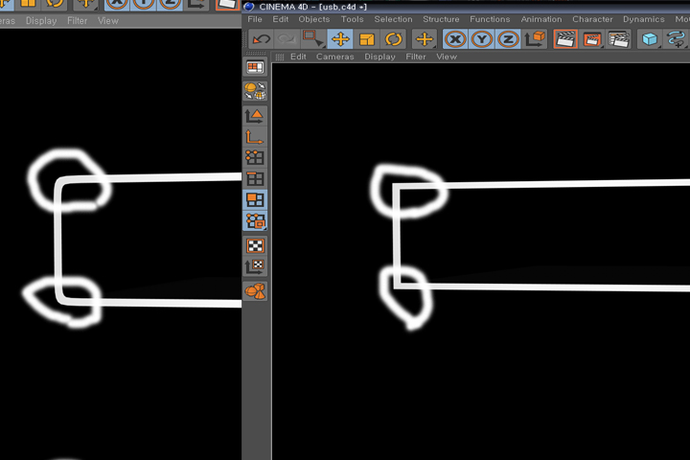
Task: Enable the Model tool
Action: click(255, 116)
